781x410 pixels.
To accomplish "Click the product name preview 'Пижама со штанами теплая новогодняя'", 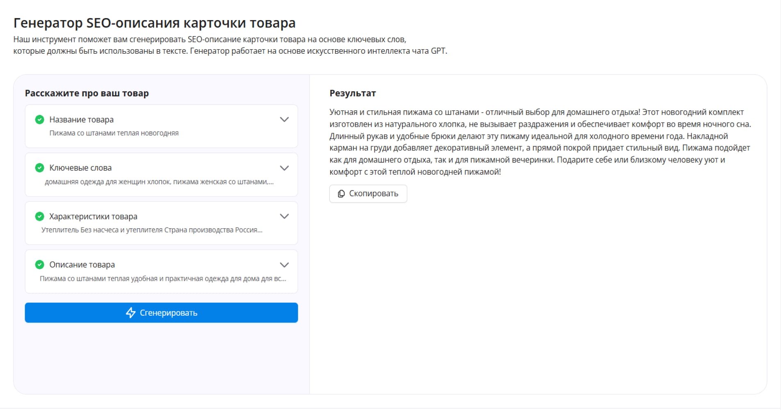I will [x=114, y=133].
